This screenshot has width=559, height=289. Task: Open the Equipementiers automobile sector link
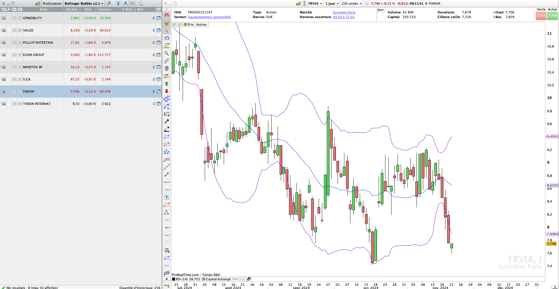tap(209, 17)
